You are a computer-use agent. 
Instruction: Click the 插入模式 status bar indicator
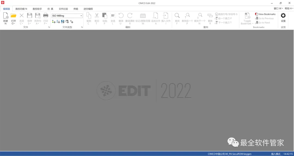pos(276,154)
